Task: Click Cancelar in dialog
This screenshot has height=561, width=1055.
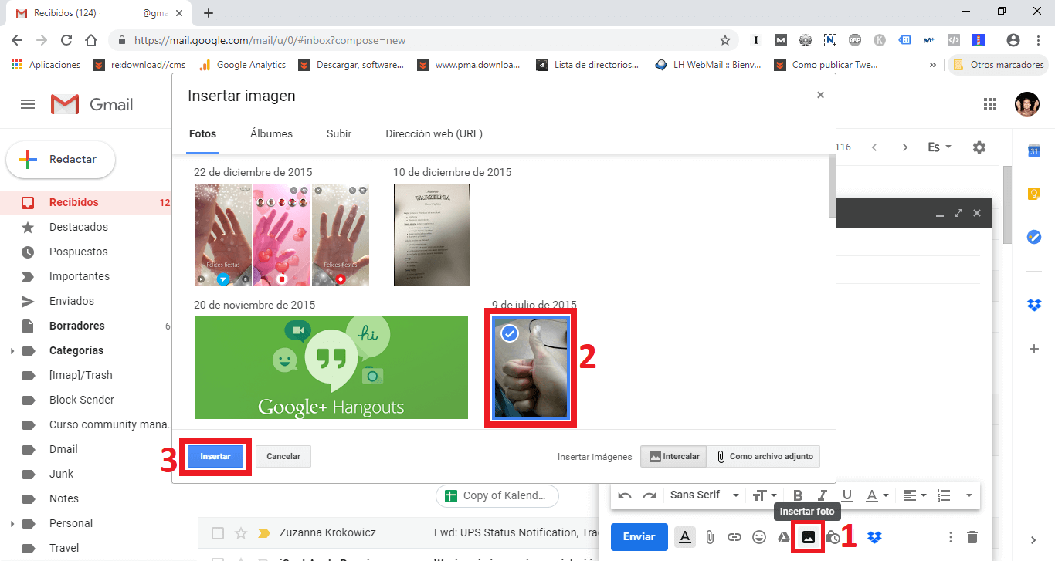Action: [283, 456]
